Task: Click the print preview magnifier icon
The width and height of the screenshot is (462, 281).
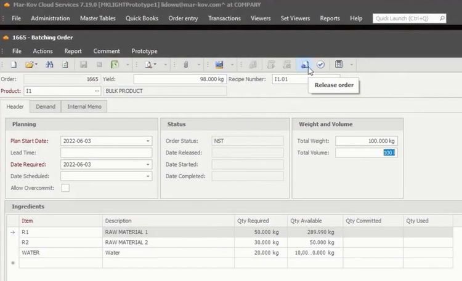Action: 148,65
